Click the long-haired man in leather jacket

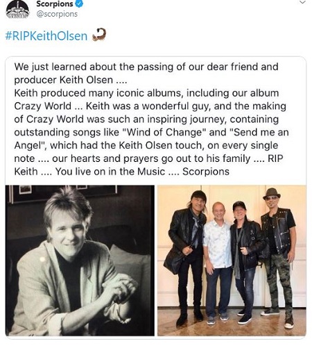coord(186,257)
